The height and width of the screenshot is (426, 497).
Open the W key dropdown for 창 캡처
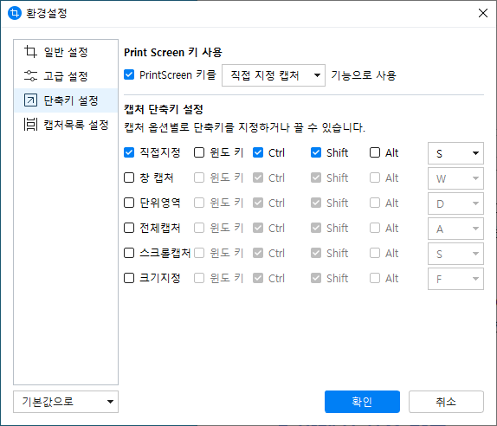click(x=455, y=178)
